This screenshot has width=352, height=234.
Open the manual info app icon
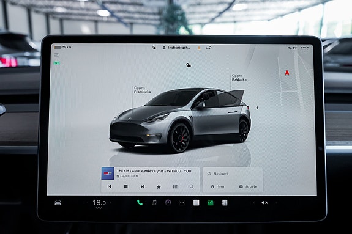point(225,203)
